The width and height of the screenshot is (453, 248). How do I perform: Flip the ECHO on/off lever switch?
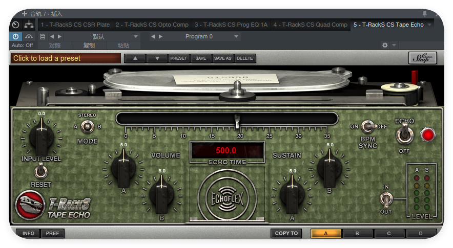(404, 134)
